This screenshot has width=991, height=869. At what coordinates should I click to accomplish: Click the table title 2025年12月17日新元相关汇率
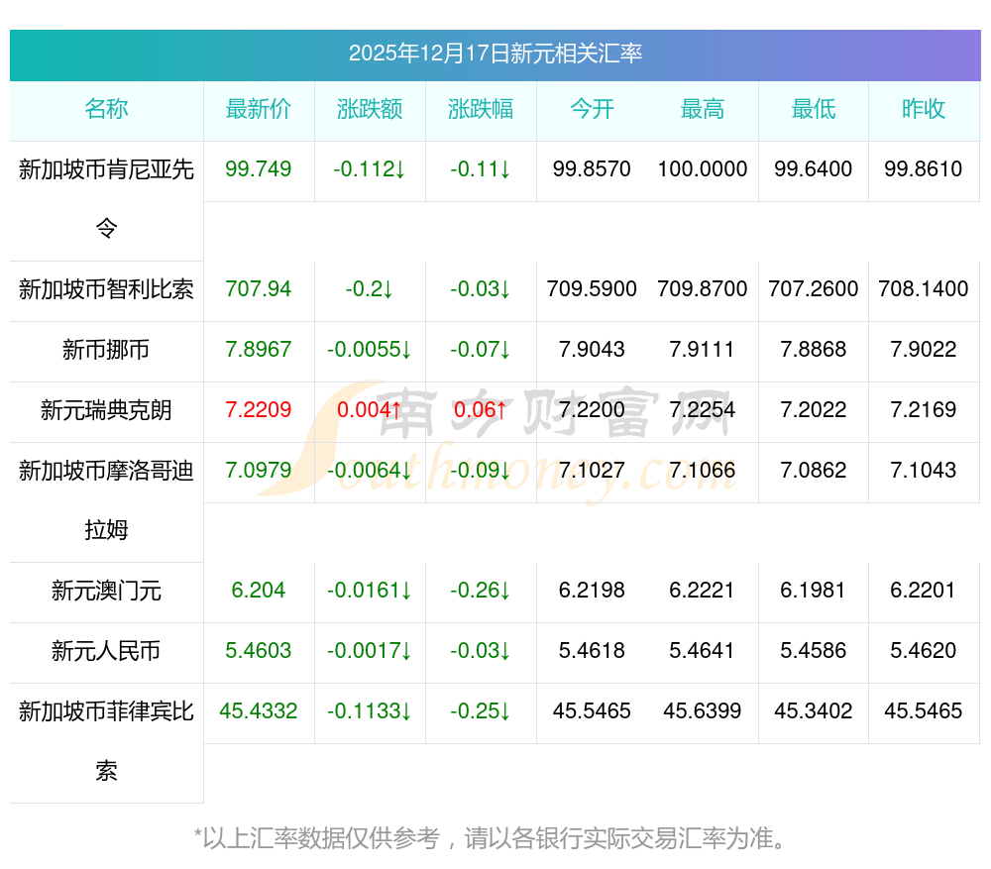tap(495, 54)
